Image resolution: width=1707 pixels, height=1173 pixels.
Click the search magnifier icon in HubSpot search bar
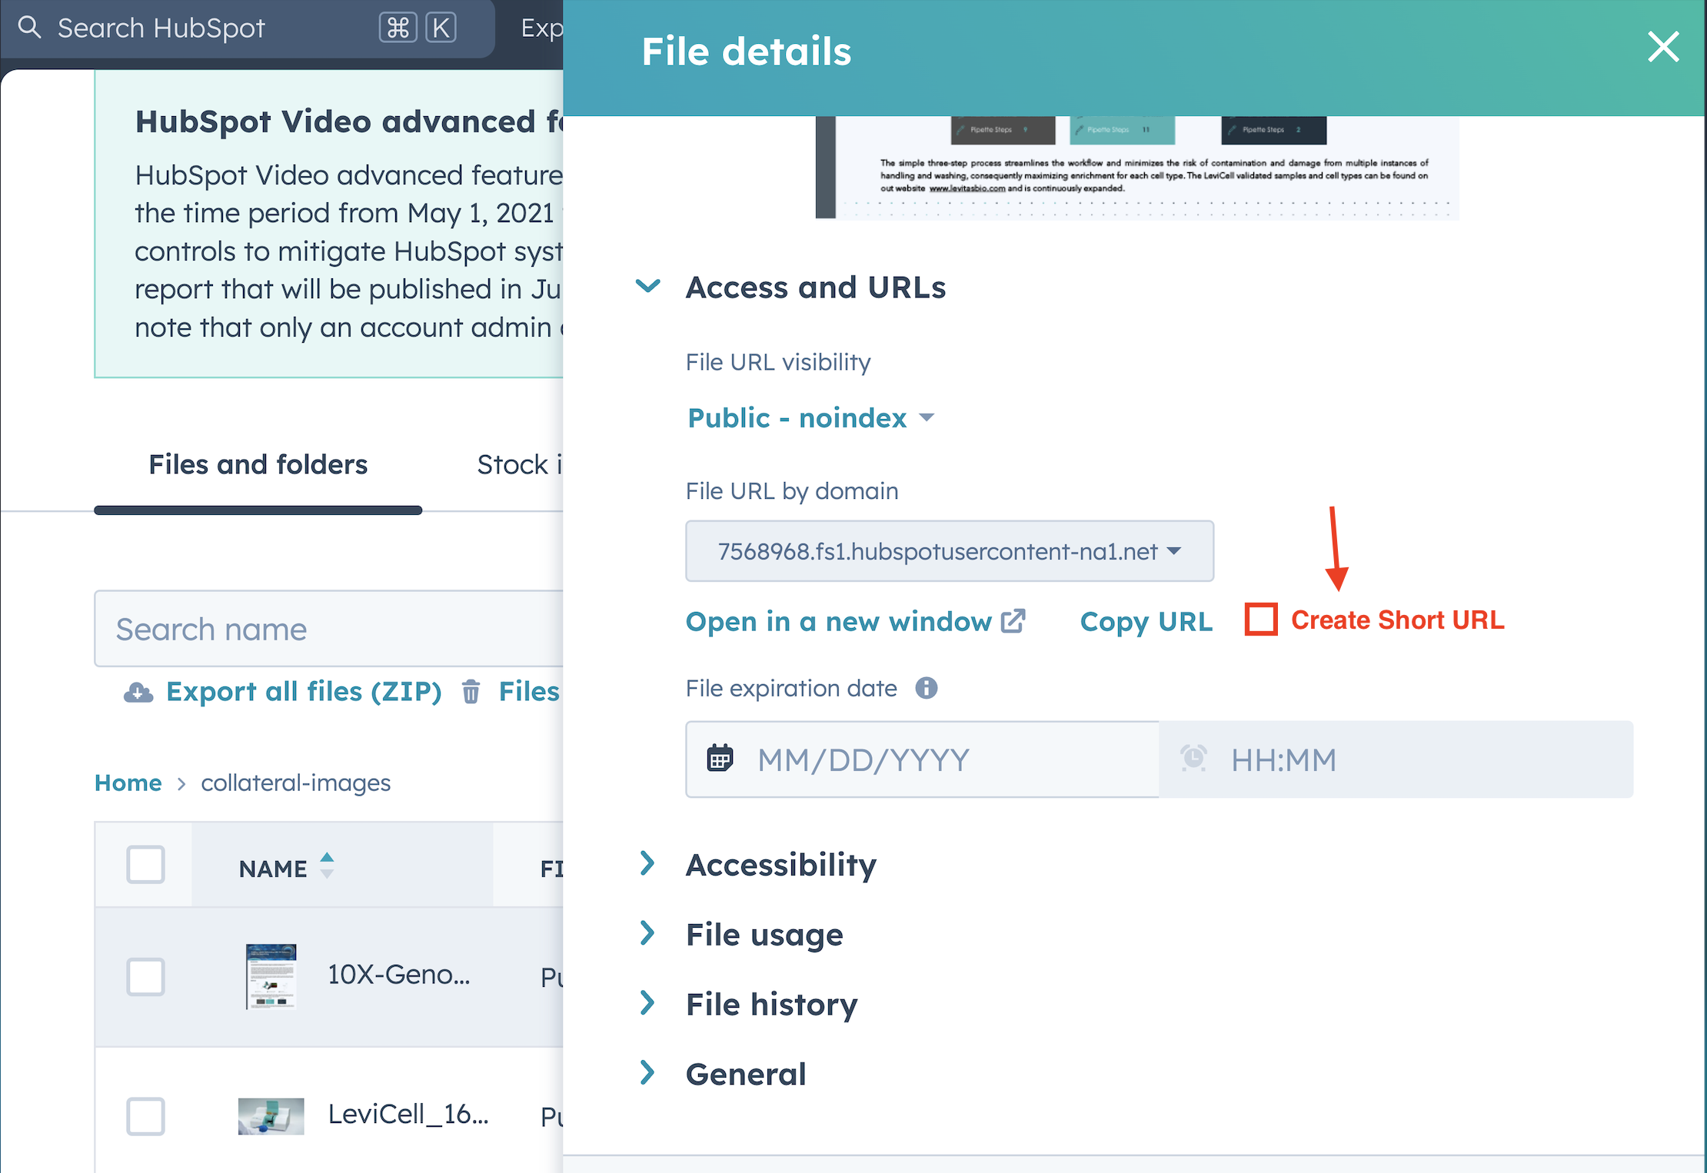click(30, 28)
